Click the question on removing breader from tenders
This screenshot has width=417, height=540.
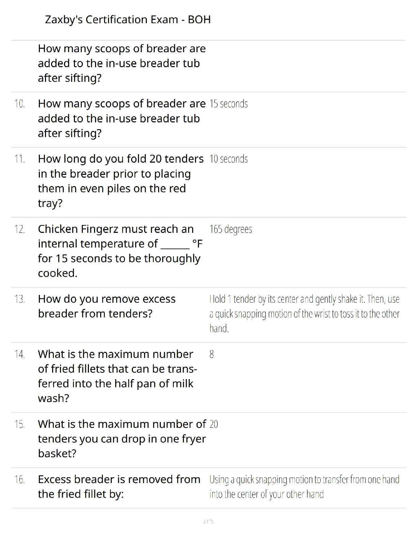coord(107,306)
